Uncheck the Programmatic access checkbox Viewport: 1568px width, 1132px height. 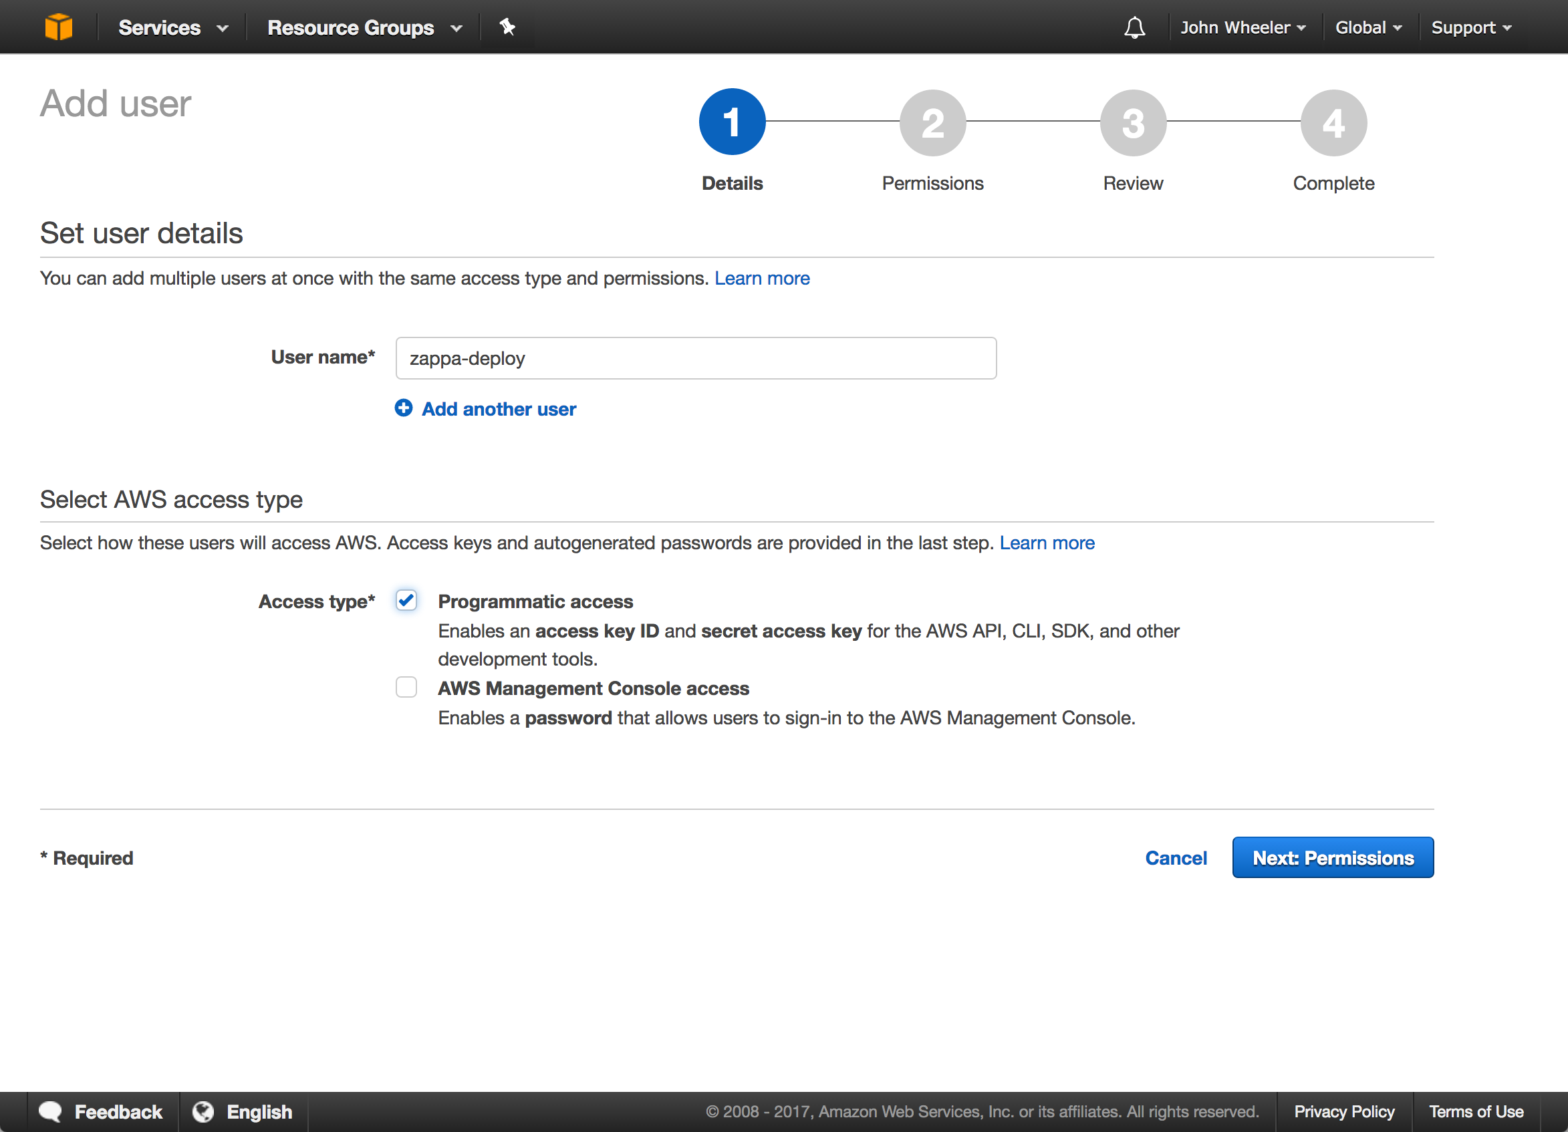(406, 600)
